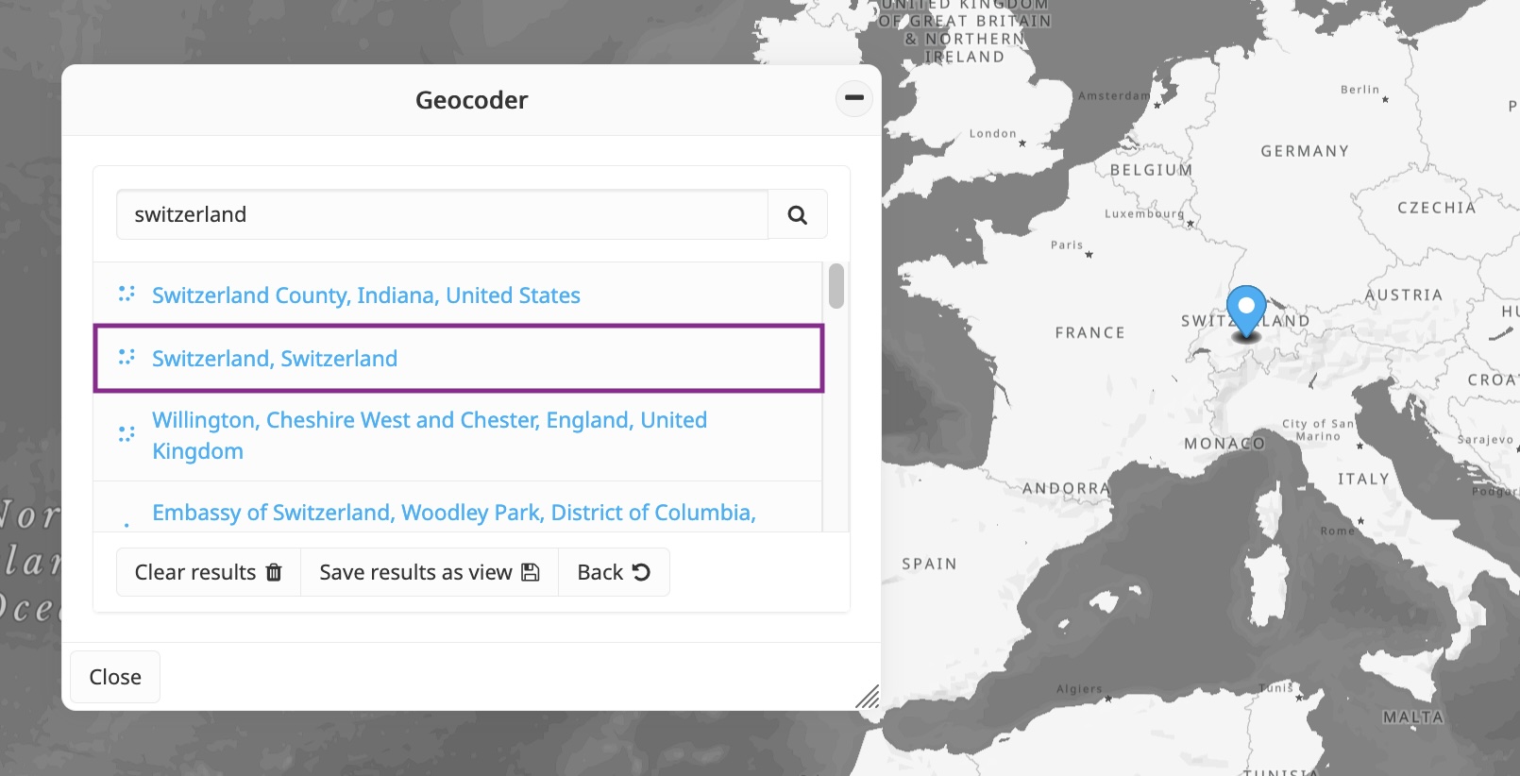The height and width of the screenshot is (776, 1520).
Task: Click the Algiers city label
Action: [x=1079, y=689]
